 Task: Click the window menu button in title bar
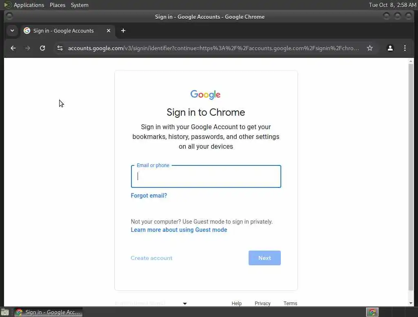[x=9, y=16]
